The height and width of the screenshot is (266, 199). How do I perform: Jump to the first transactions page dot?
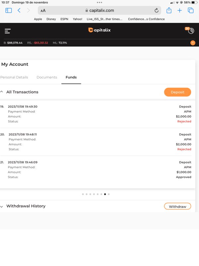(x=83, y=194)
